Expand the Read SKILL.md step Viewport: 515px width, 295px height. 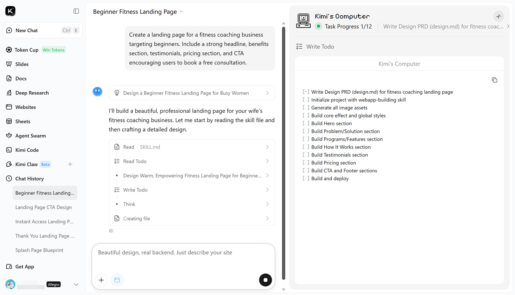(x=192, y=147)
